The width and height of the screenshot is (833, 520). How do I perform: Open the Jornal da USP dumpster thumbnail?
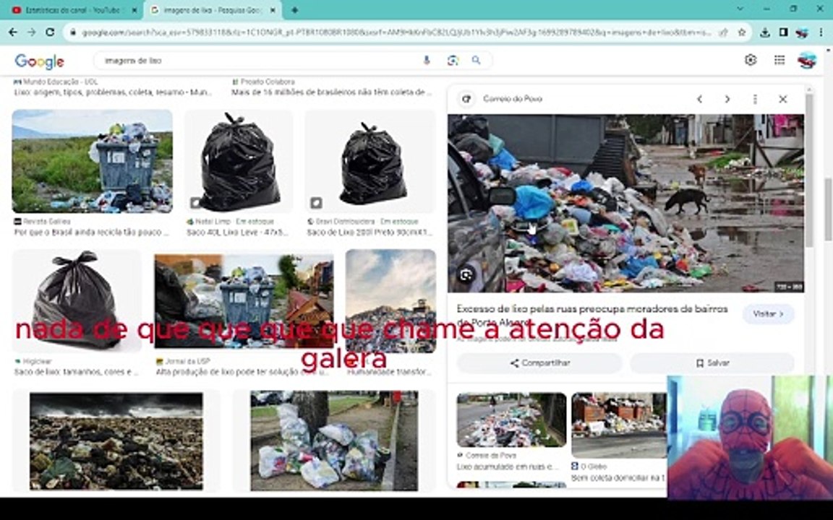244,300
